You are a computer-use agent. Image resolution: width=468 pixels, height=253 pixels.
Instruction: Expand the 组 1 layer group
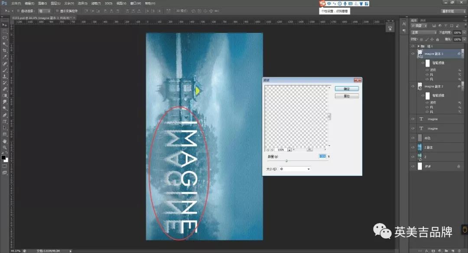(419, 46)
